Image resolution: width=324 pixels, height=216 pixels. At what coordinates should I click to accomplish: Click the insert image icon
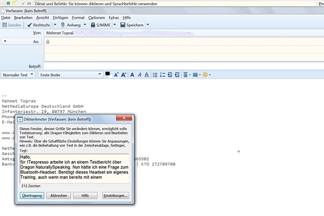click(195, 75)
